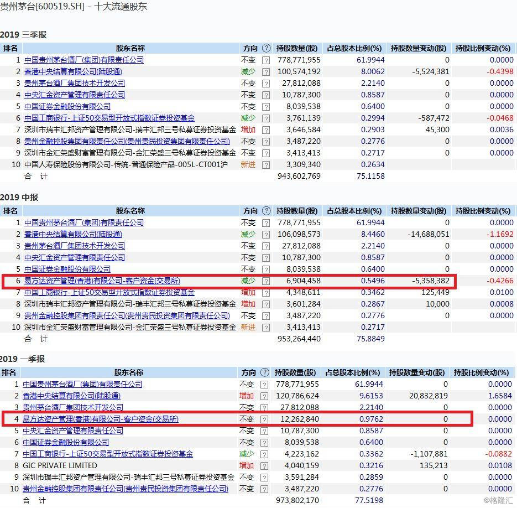This screenshot has height=508, width=517.
Task: Select GIC PRIVATE LIMITED name
Action: pyautogui.click(x=60, y=466)
